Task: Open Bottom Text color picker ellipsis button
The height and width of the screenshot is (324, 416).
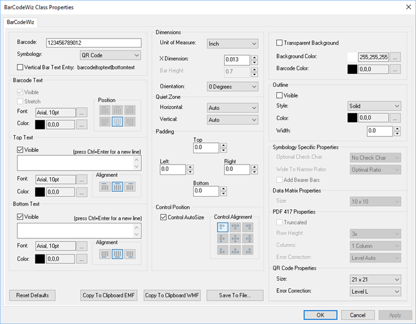Action: tap(82, 259)
